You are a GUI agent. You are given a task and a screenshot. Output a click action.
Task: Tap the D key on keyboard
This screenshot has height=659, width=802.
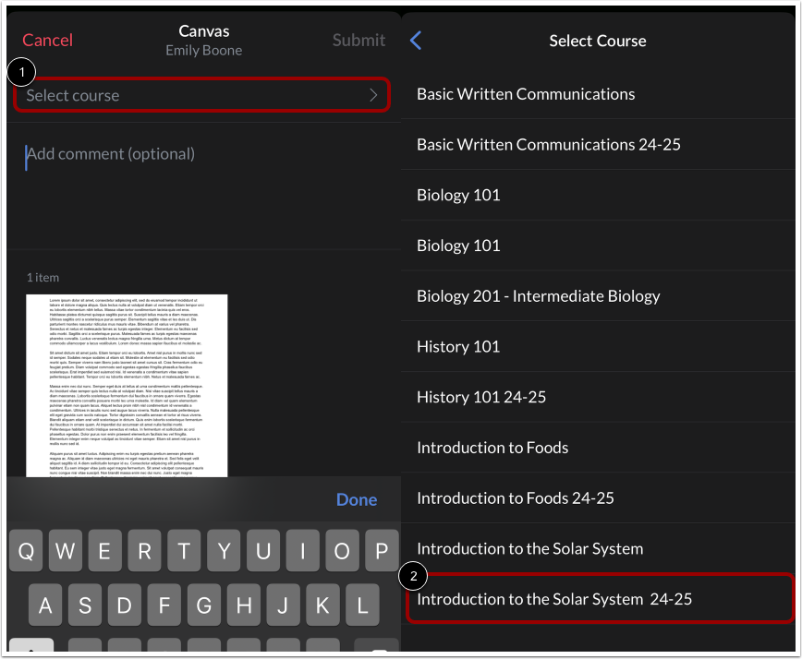(125, 605)
